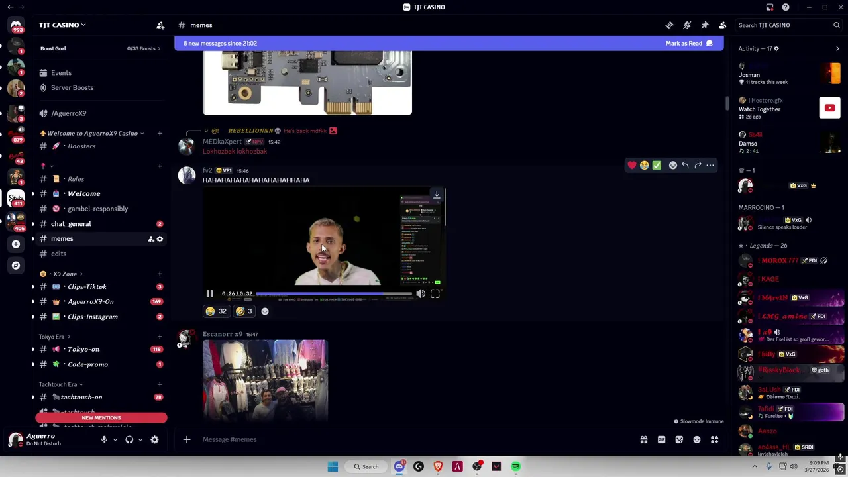
Task: Open Activity settings gear icon
Action: pos(776,48)
